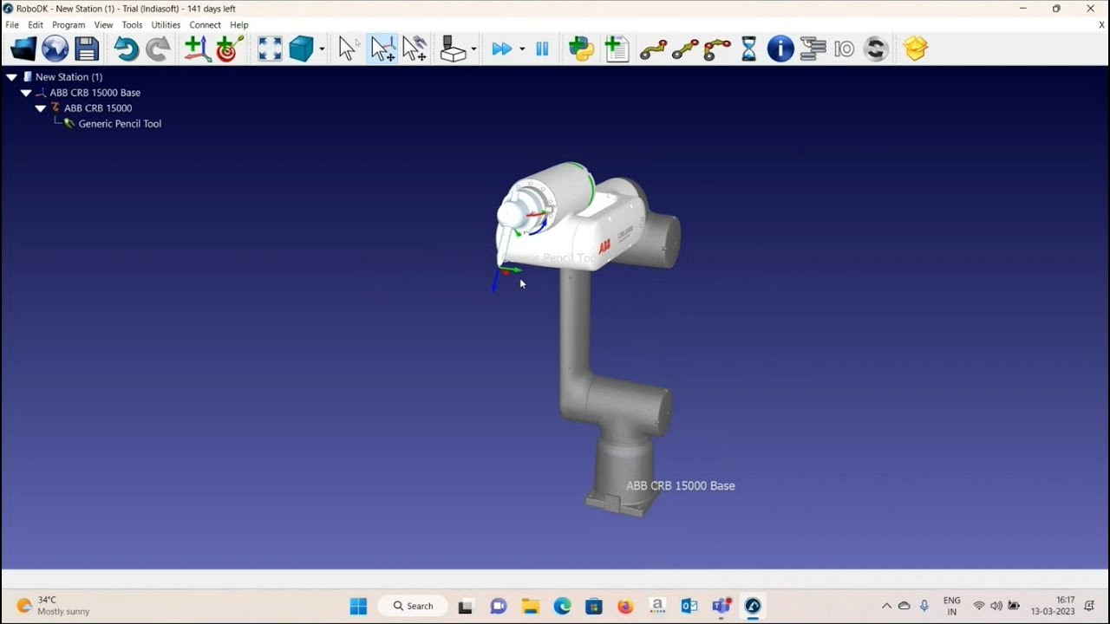Screen dimensions: 1110x624
Task: Open the Program menu
Action: pyautogui.click(x=69, y=25)
